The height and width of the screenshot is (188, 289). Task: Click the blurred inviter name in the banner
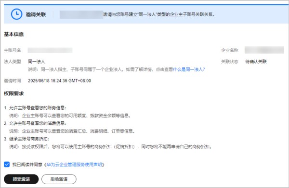pyautogui.click(x=81, y=14)
